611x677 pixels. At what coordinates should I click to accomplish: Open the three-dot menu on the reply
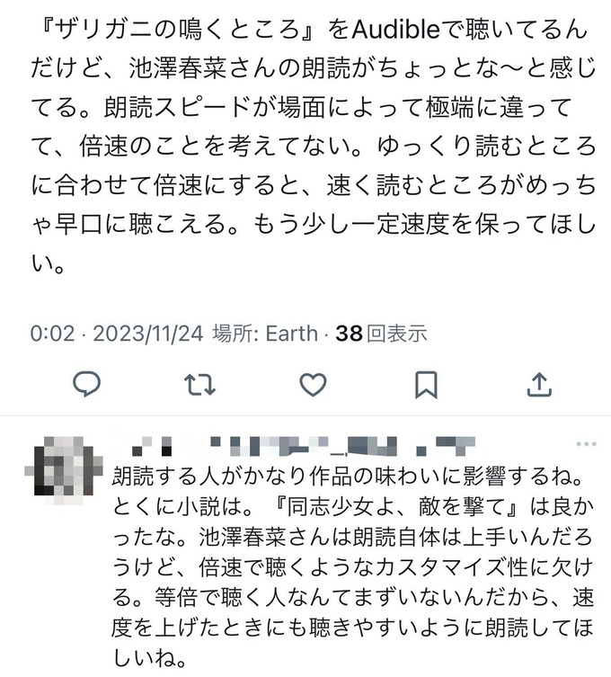(x=587, y=444)
